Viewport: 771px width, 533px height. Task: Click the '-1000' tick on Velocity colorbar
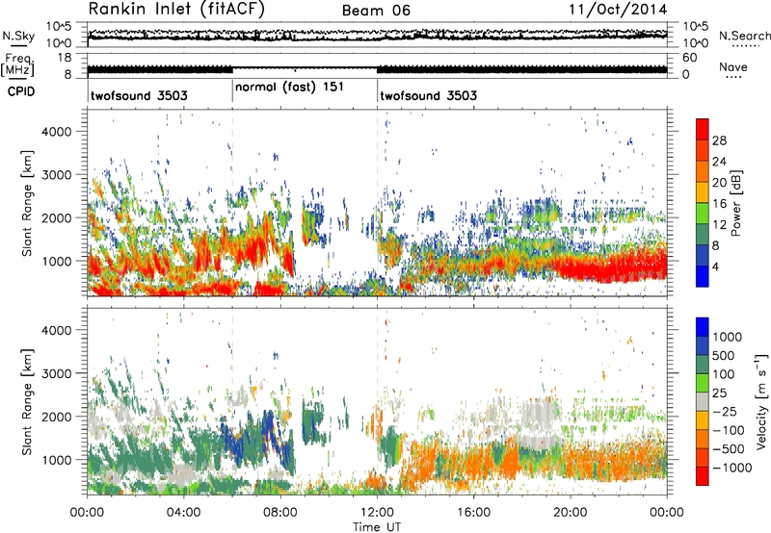pyautogui.click(x=731, y=468)
